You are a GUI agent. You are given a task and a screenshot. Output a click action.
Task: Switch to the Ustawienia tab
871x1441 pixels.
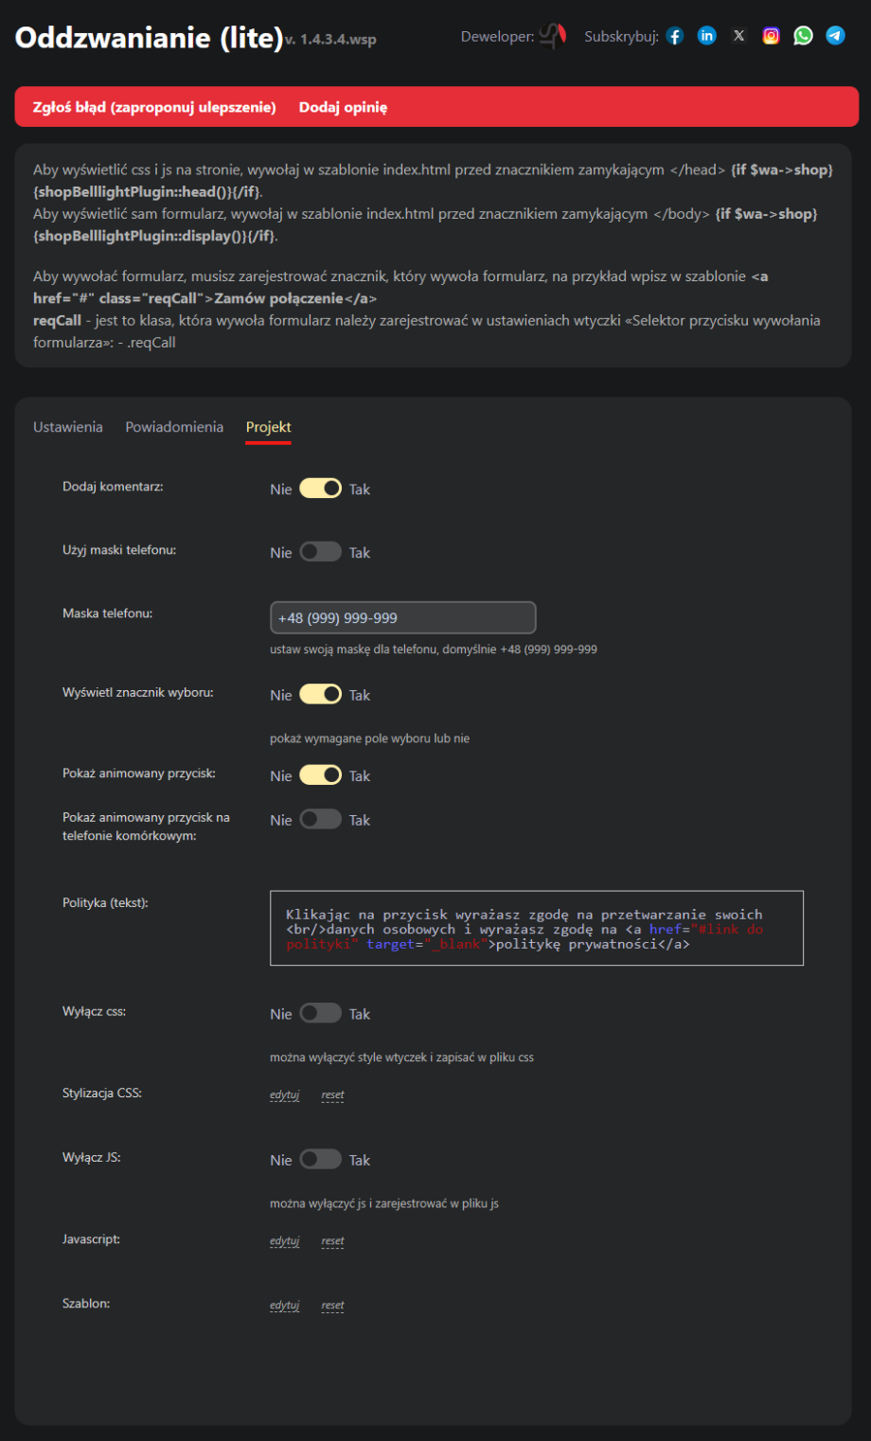click(68, 427)
